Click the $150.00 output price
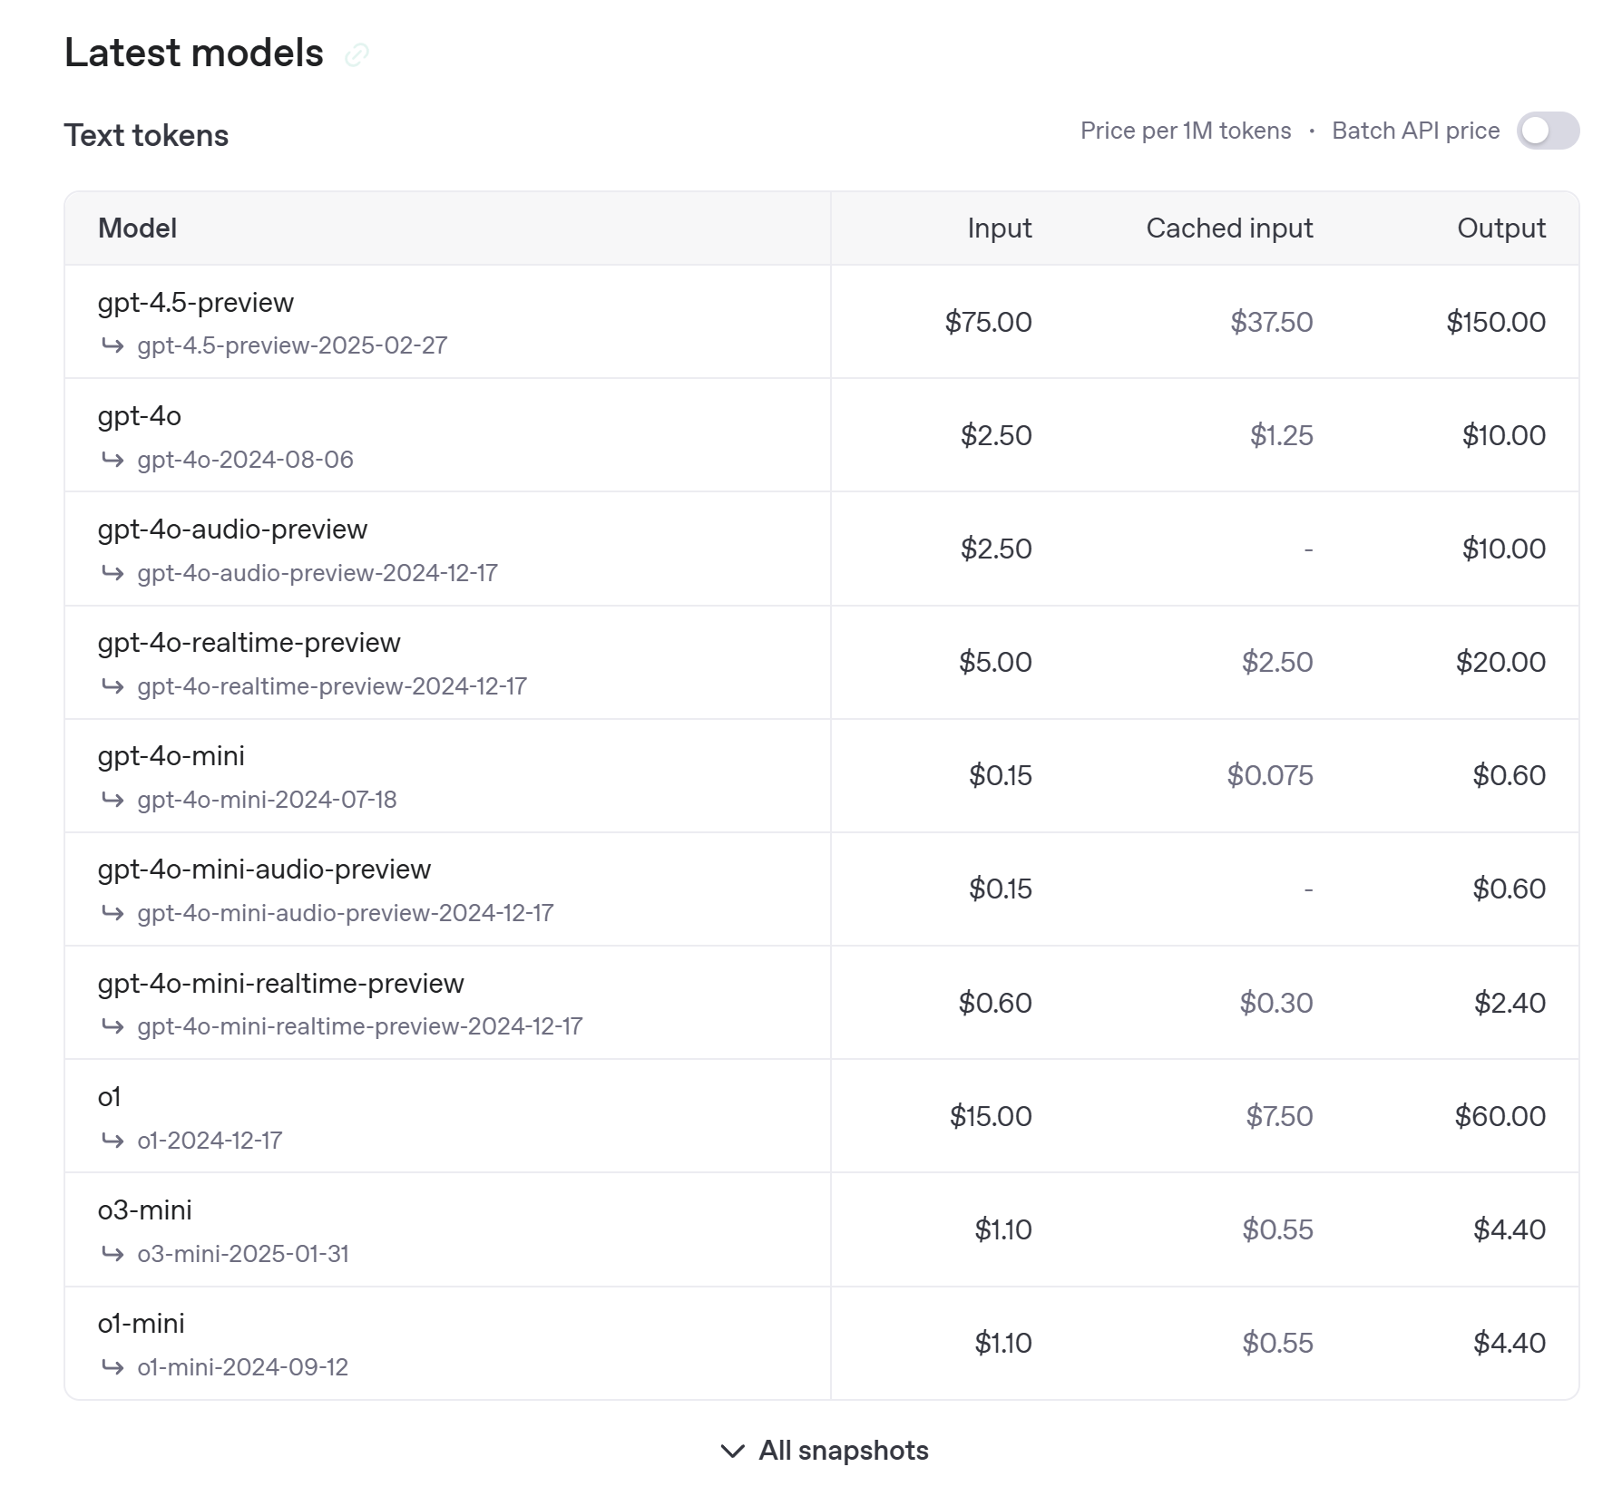 point(1496,322)
